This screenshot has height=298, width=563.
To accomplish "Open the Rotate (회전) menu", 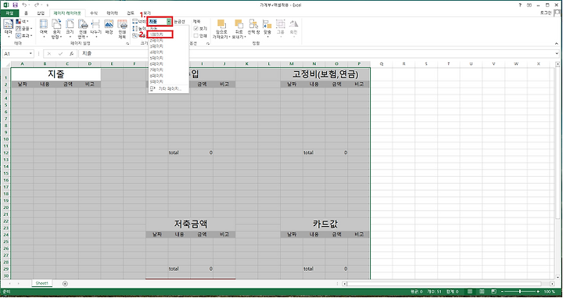I will coord(294,29).
